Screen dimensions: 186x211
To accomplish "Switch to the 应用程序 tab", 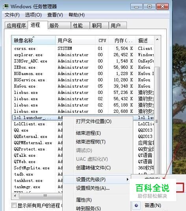I will click(16, 26).
